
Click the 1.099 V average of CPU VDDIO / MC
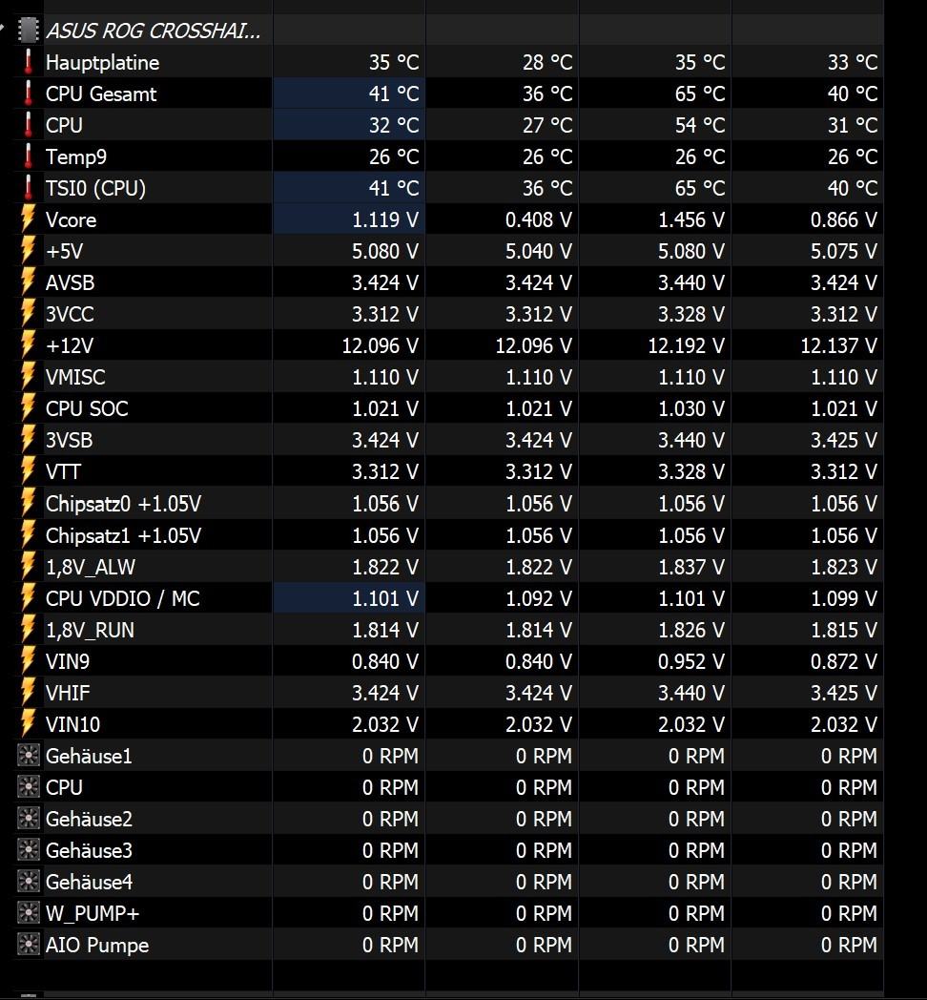[843, 598]
